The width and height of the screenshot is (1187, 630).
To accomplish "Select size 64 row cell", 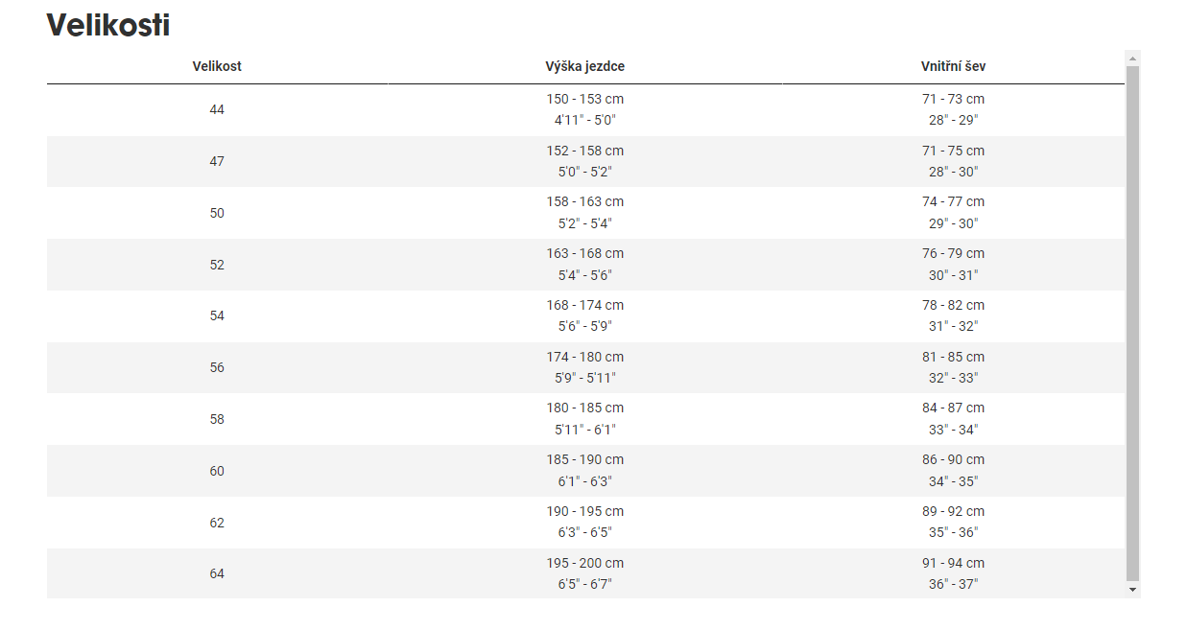I will point(217,573).
